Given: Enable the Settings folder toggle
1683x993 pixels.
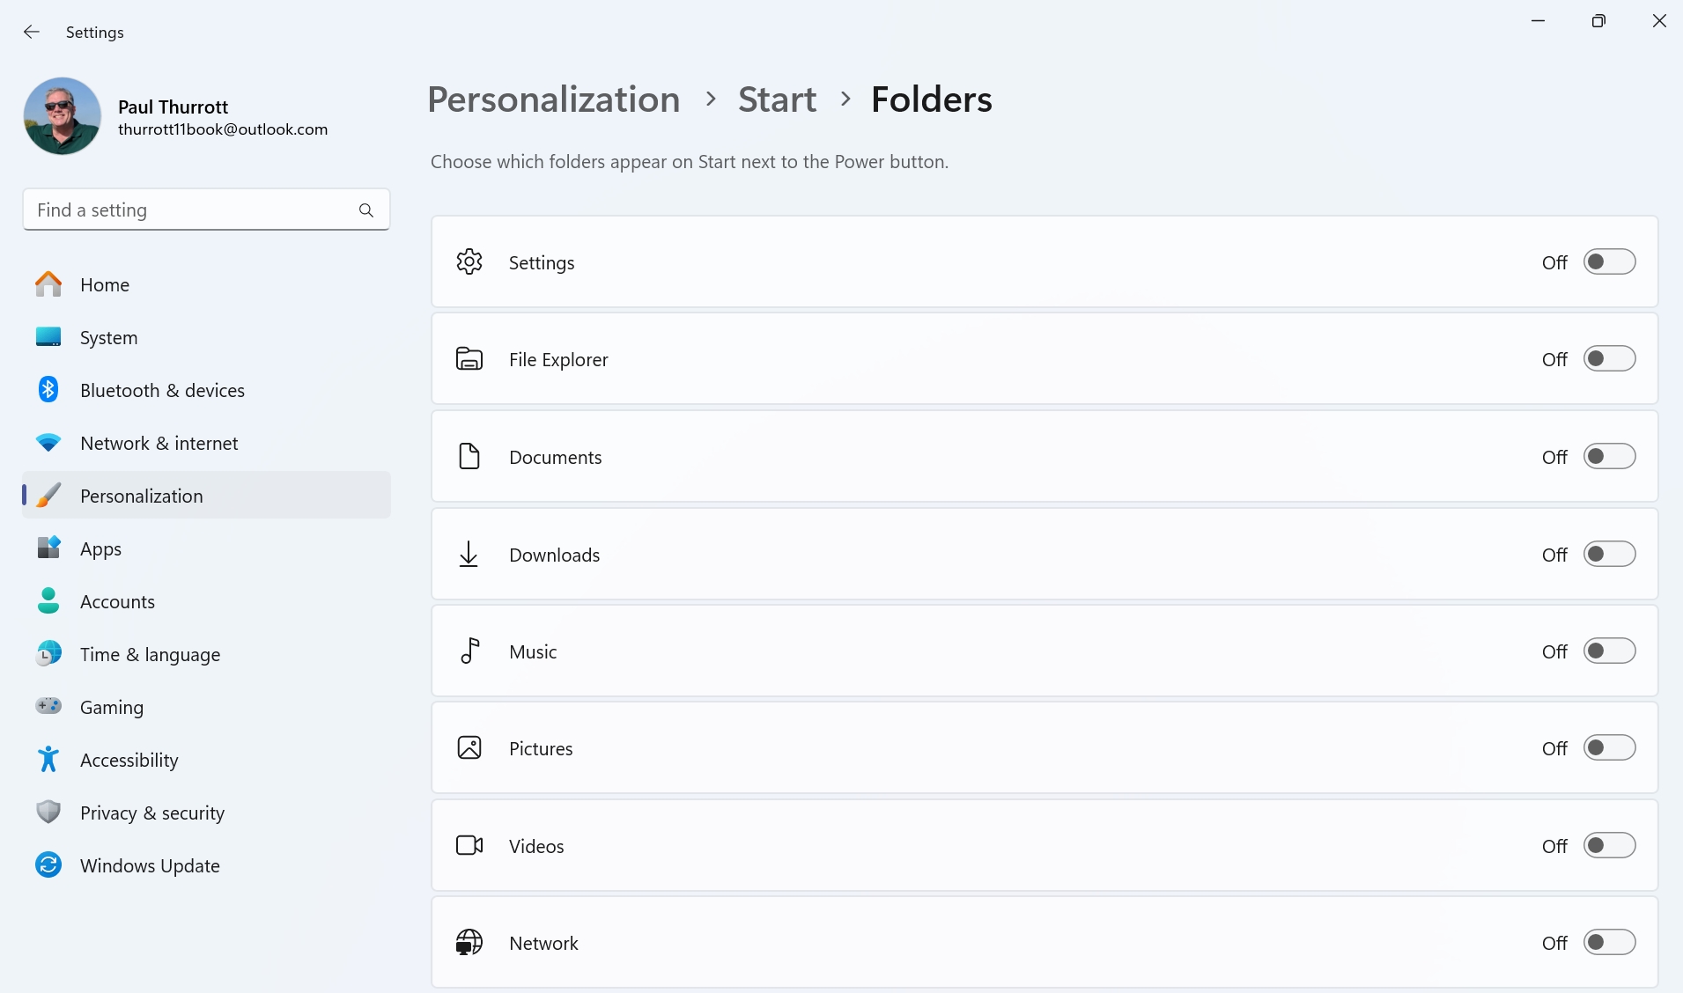Looking at the screenshot, I should click(x=1609, y=262).
